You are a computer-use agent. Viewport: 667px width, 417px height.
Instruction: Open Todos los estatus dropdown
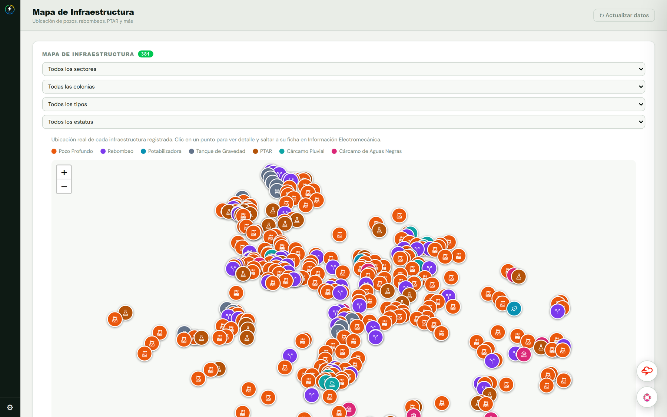pos(343,122)
